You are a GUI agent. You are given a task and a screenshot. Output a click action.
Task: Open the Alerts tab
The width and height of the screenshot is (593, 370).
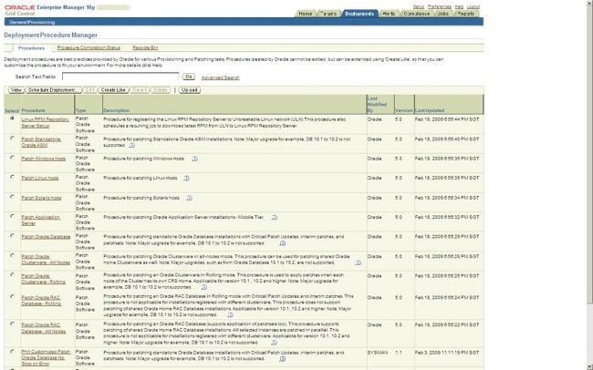point(389,14)
